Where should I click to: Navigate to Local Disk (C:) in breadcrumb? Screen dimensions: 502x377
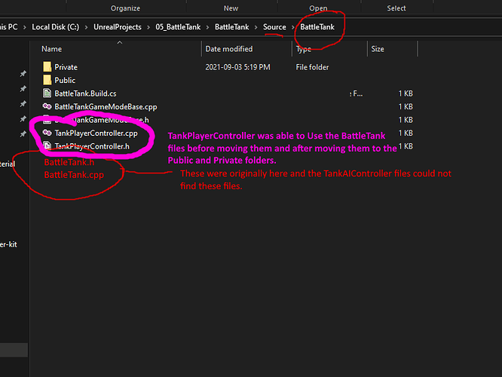pos(55,27)
